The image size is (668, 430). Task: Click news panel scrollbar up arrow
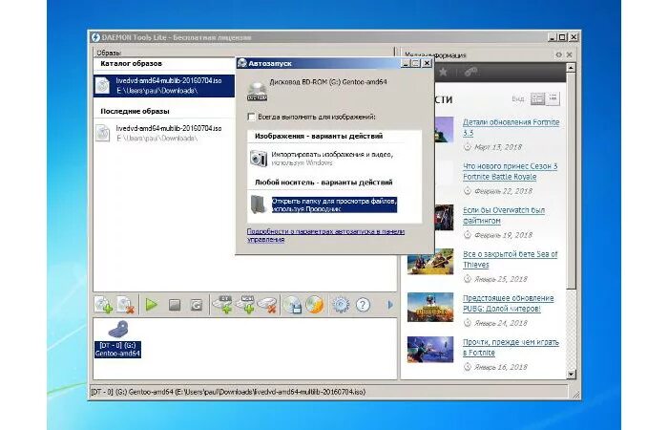(571, 68)
